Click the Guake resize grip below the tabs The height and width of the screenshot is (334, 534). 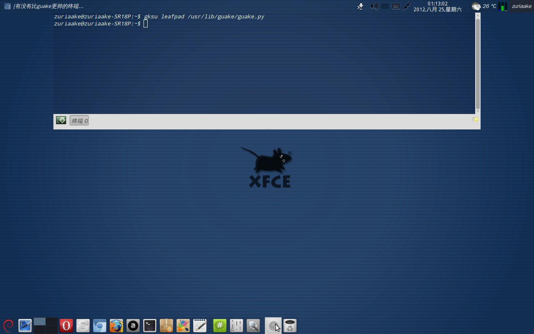(267, 128)
